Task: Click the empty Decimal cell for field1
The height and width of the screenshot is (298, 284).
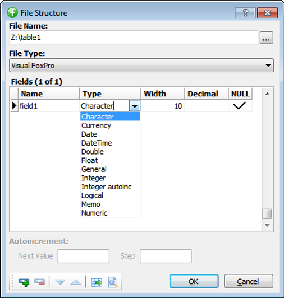Action: (x=207, y=106)
